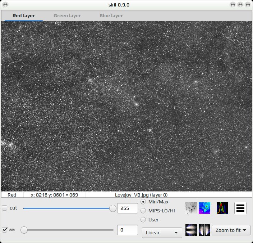Viewport: 253px width, 243px height.
Task: Open the Zoom to fit dropdown
Action: point(231,230)
